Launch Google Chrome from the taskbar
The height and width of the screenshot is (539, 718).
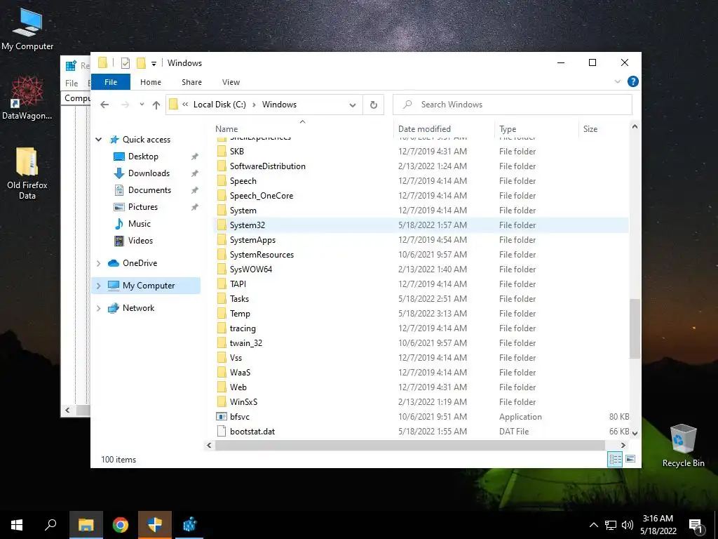[x=121, y=525]
